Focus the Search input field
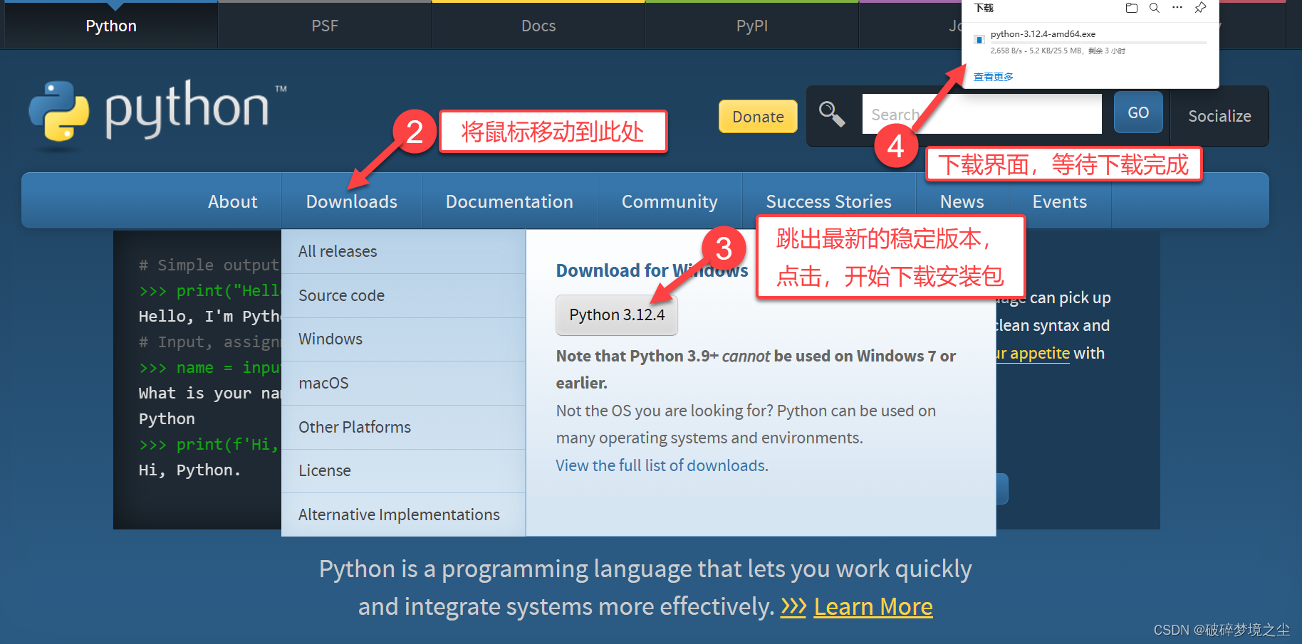This screenshot has height=644, width=1302. [981, 114]
